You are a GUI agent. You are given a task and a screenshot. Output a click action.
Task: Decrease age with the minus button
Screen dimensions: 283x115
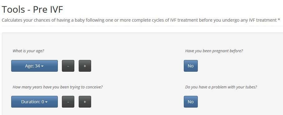coord(68,66)
